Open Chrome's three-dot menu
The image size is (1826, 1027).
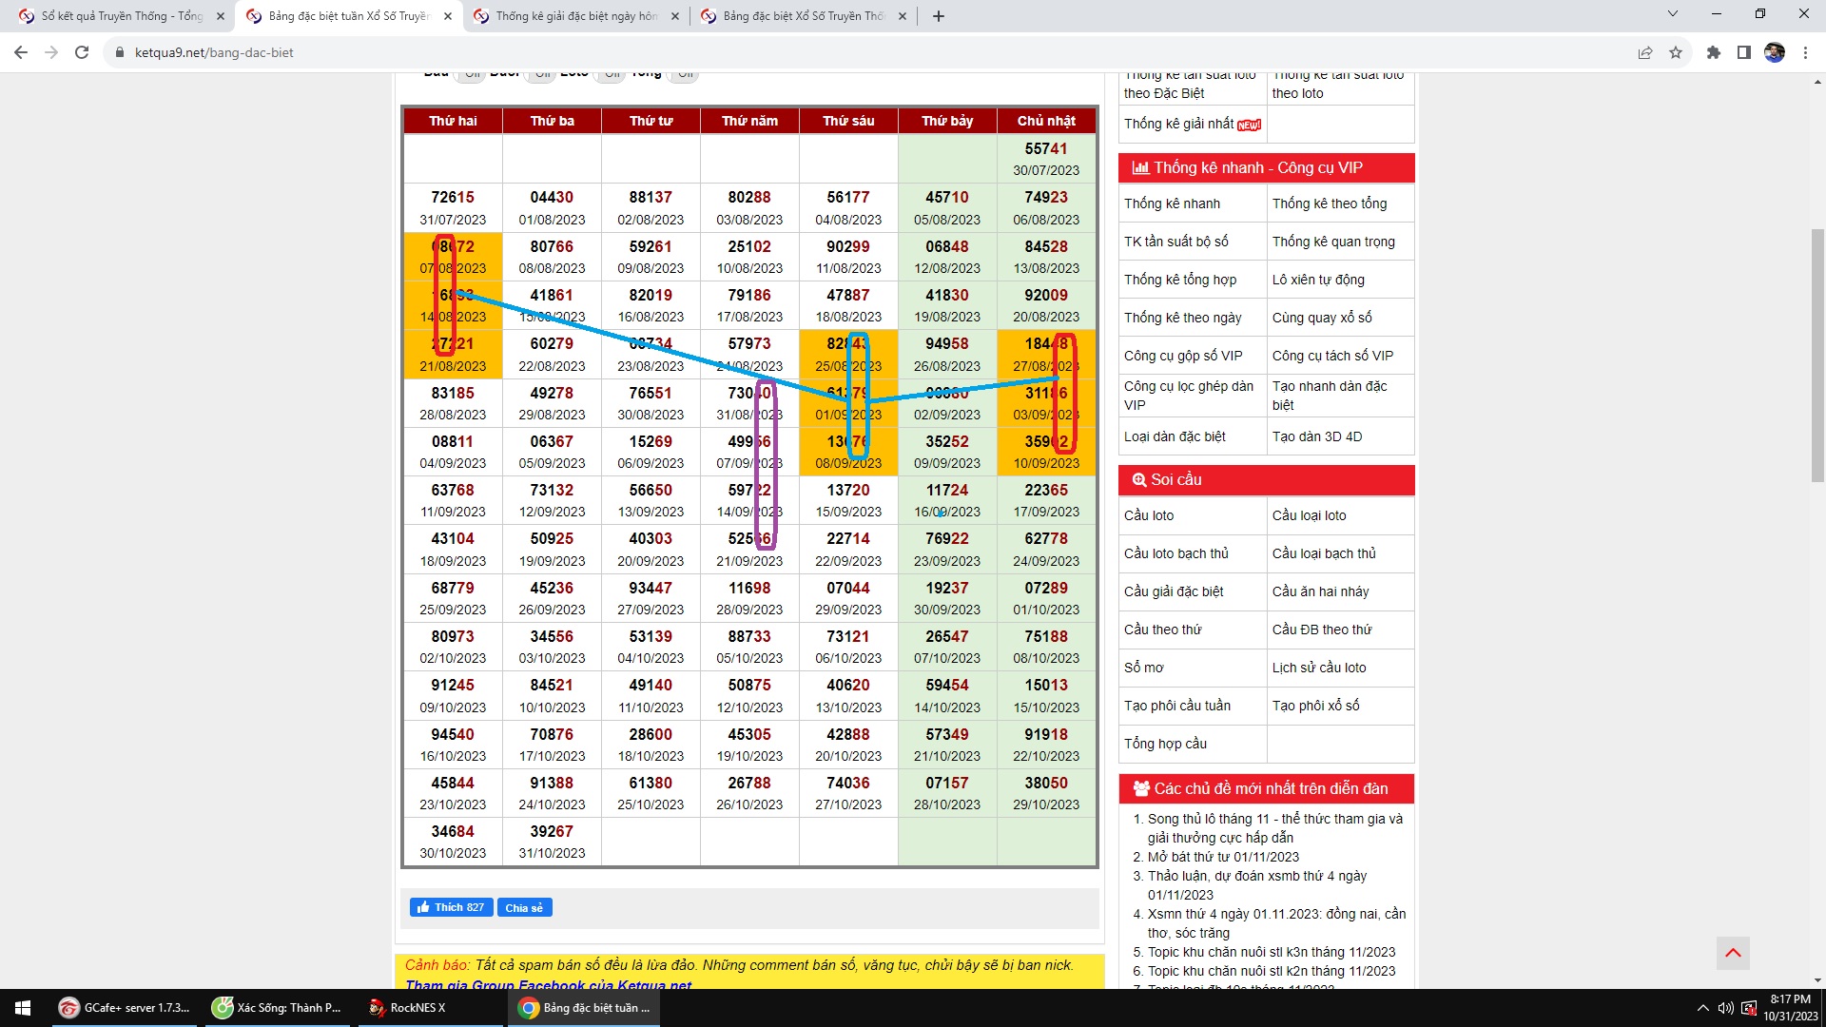pyautogui.click(x=1805, y=52)
